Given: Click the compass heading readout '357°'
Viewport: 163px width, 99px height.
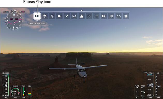Looking at the screenshot, I should [x=14, y=11].
